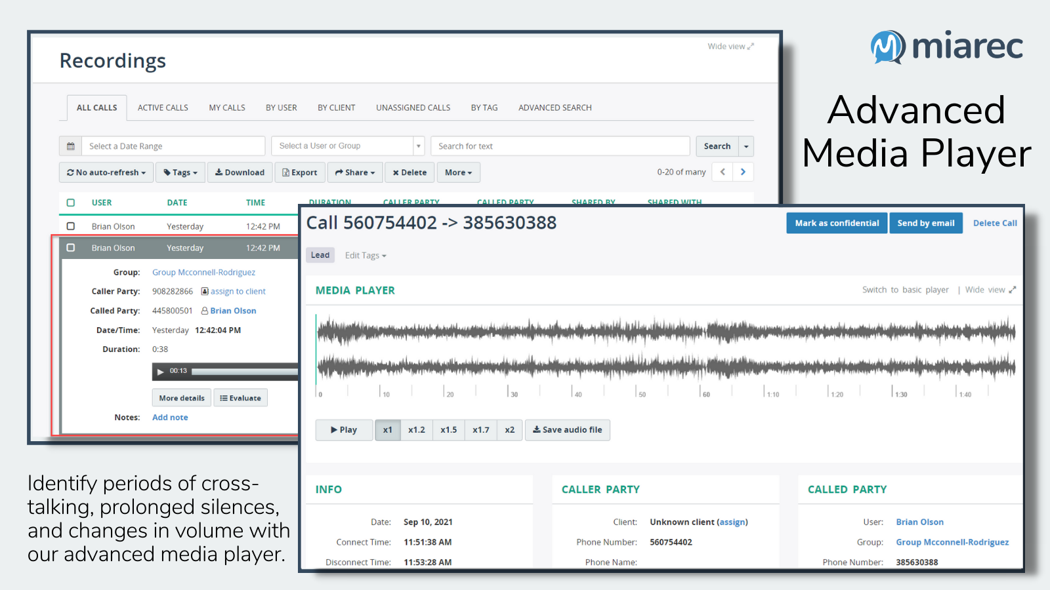Switch to the UNASSIGNED CALLS tab
1050x590 pixels.
(413, 108)
